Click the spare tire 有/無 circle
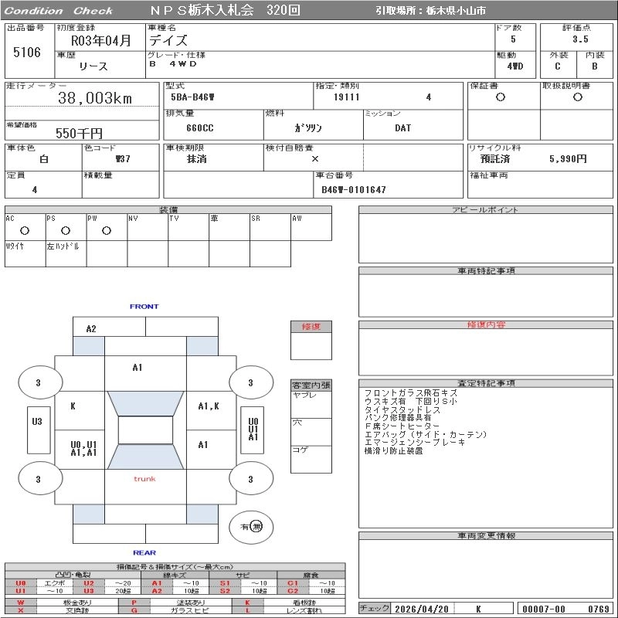Screen dimensions: 618x618 click(x=251, y=527)
